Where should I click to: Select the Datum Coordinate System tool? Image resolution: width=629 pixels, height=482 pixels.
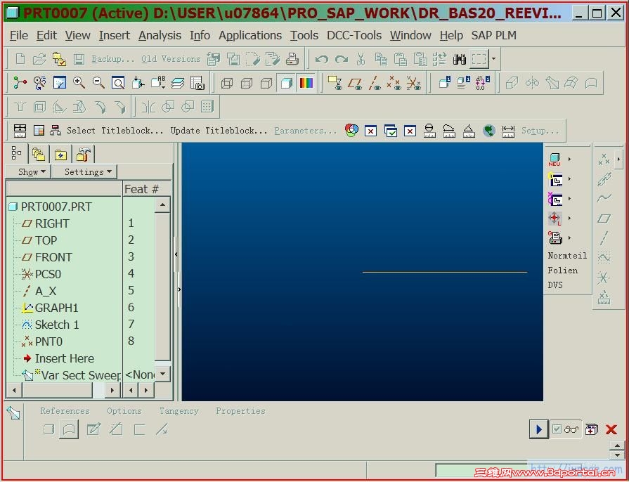[x=604, y=278]
